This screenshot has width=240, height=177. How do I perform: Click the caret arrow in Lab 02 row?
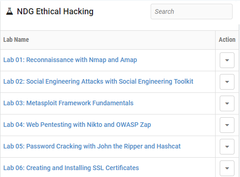pyautogui.click(x=227, y=82)
